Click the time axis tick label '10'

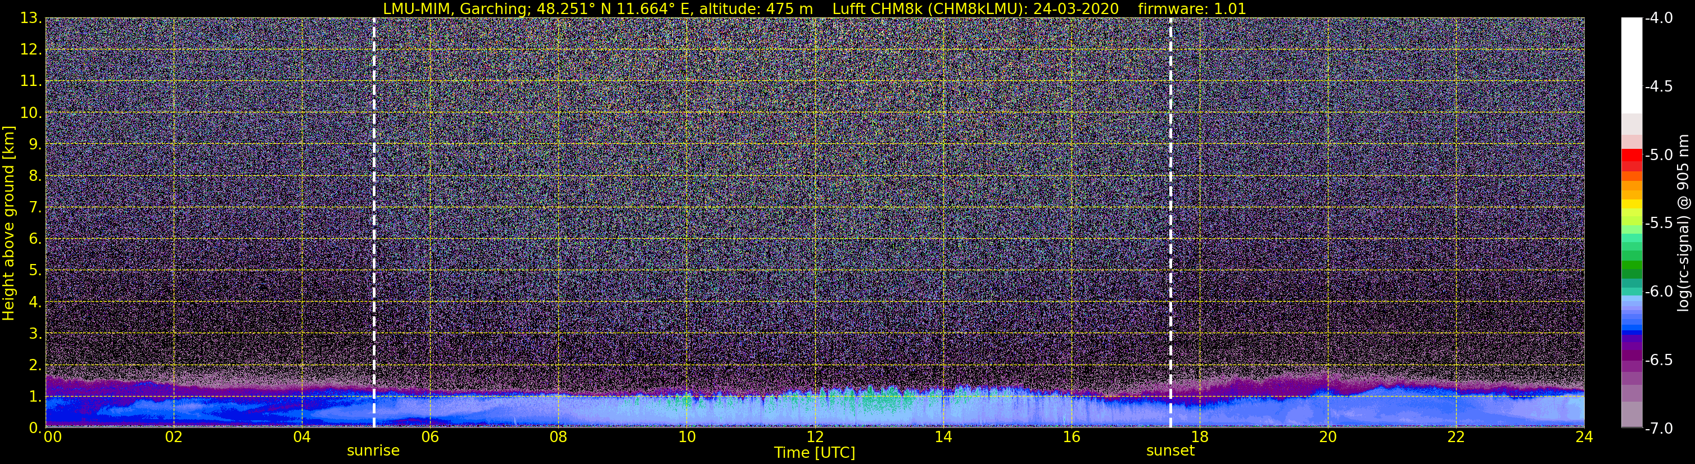coord(686,438)
